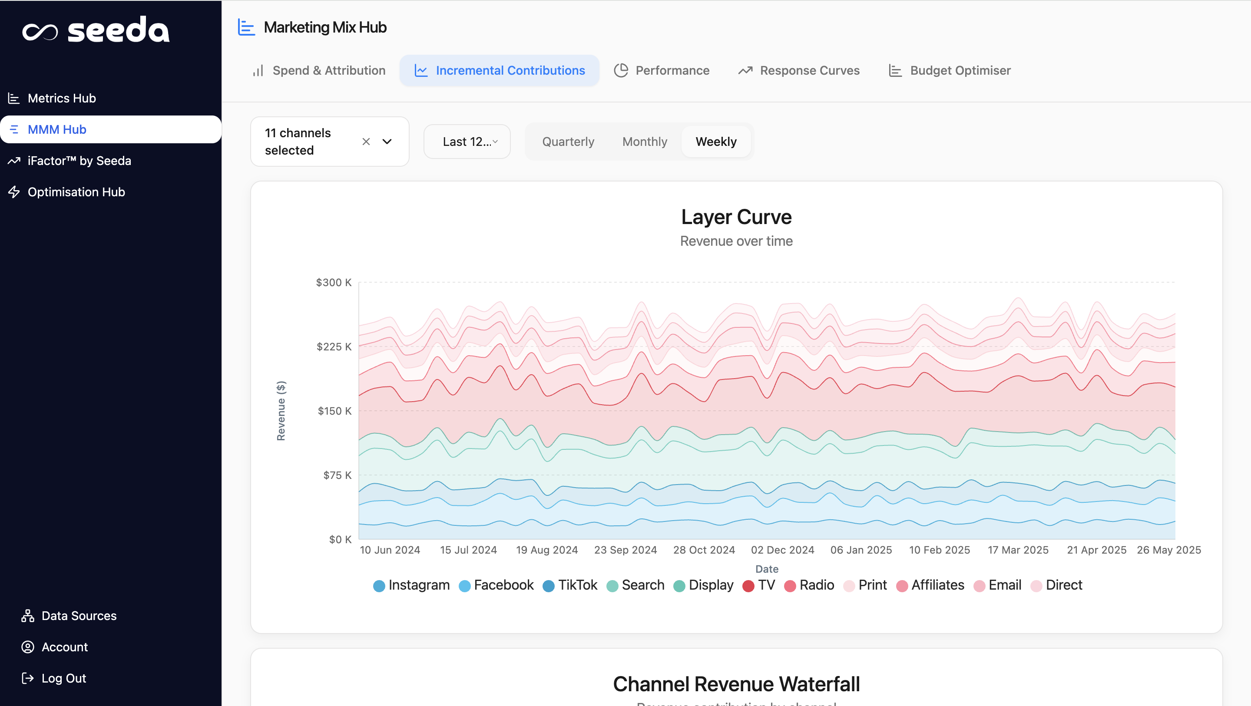Expand the channels selected dropdown chevron
Image resolution: width=1251 pixels, height=706 pixels.
387,142
